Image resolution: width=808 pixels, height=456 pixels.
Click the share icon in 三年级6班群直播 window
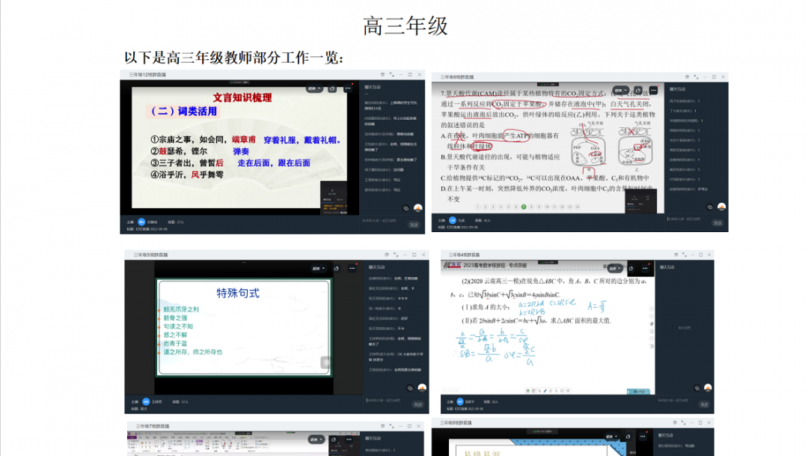(x=638, y=91)
